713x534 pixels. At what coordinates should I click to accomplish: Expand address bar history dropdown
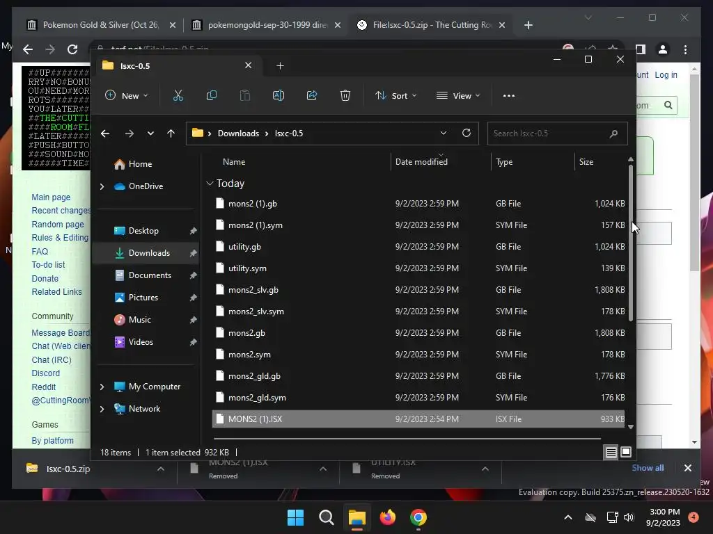click(x=444, y=133)
